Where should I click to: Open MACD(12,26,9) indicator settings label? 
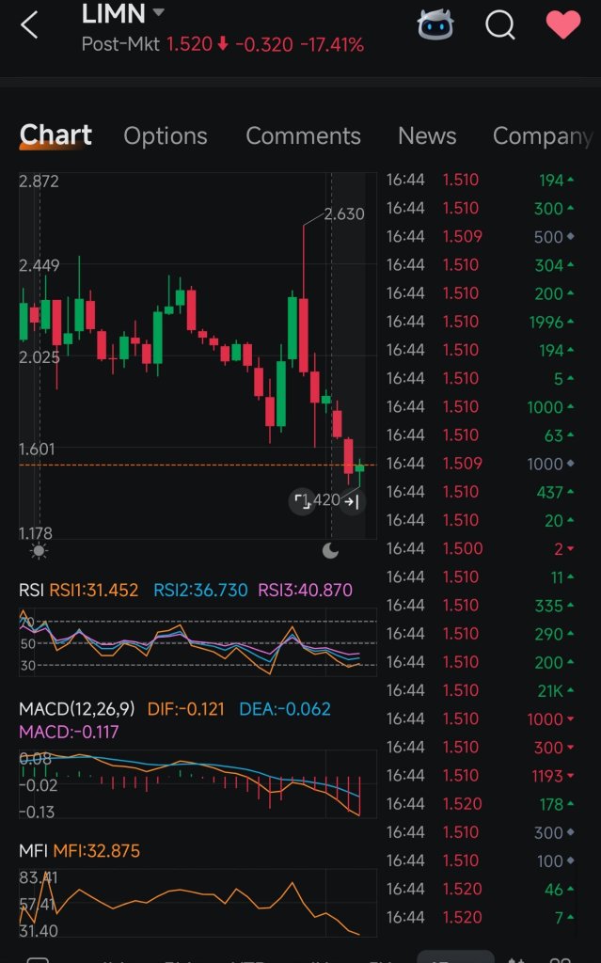coord(77,709)
